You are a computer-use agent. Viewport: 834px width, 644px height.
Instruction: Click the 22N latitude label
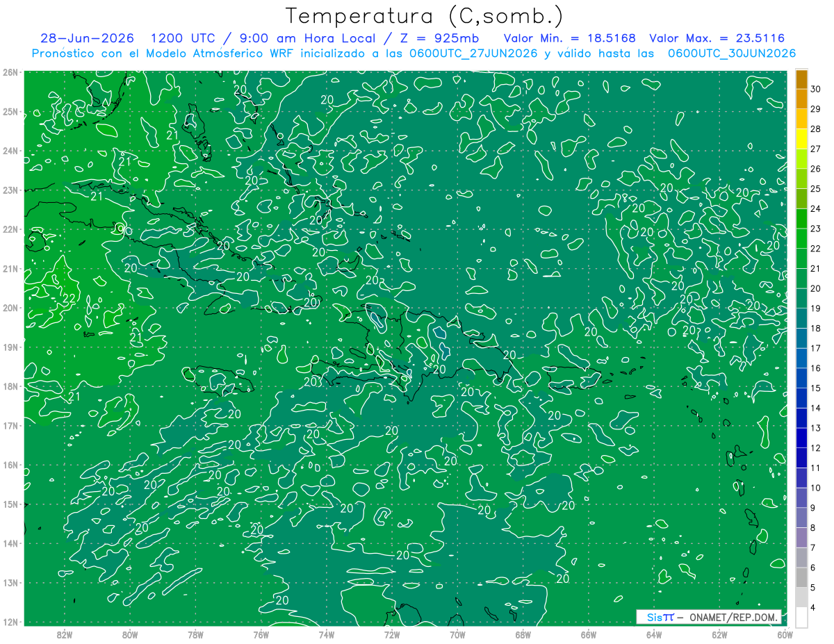[10, 229]
